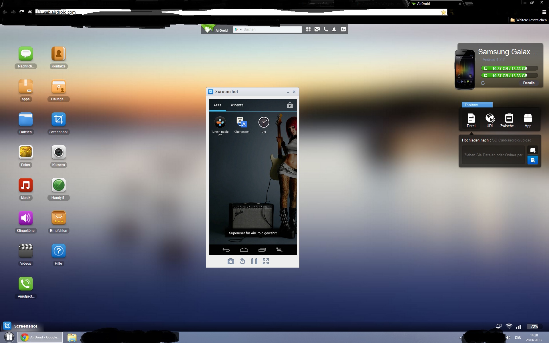
Task: Take a screenshot with the camera icon
Action: [x=231, y=262]
